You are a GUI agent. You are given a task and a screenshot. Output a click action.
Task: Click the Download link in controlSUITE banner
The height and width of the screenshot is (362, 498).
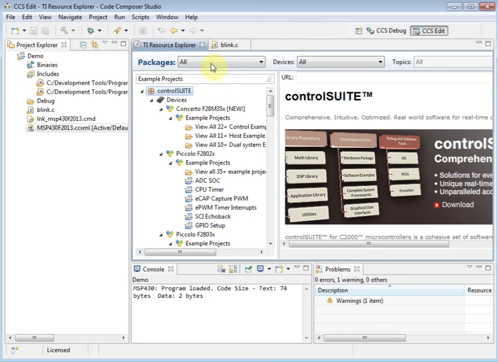(x=458, y=205)
